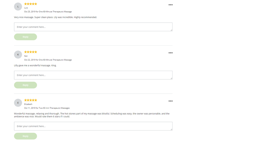Viewport: 254px width, 143px height.
Task: Click resize grip on Elizabeth's comment box
Action: coord(171,130)
